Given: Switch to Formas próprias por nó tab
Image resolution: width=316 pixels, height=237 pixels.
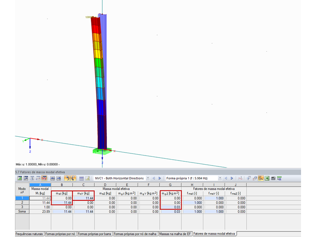Looking at the screenshot, I should [x=60, y=234].
